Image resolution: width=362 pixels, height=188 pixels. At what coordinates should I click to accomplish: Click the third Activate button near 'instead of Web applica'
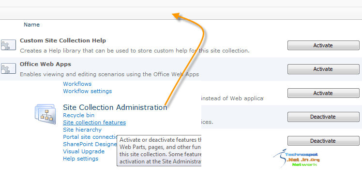point(323,93)
